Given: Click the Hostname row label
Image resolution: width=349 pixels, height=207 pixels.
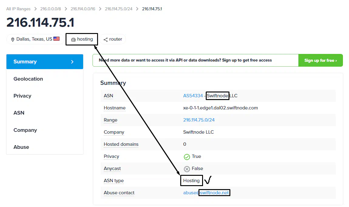Looking at the screenshot, I should pyautogui.click(x=115, y=108).
